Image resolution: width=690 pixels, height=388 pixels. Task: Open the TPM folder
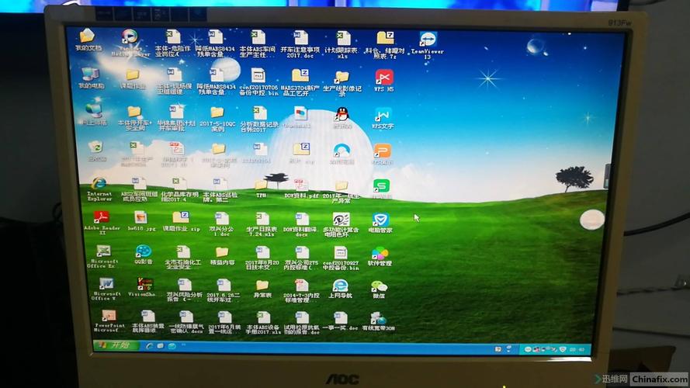[261, 185]
